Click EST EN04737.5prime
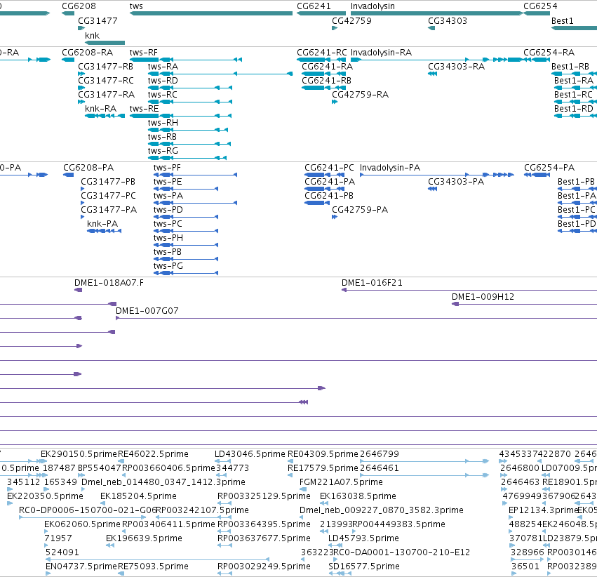597x577 pixels. coord(81,566)
